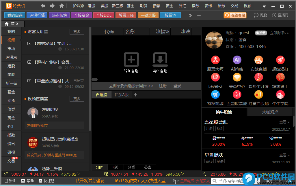Click the 个股资金 toolbar button
The image size is (296, 186).
(x=81, y=15)
